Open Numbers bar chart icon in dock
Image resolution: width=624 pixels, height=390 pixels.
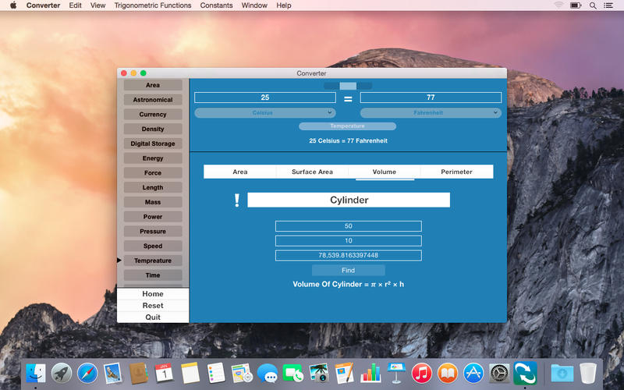tap(370, 374)
